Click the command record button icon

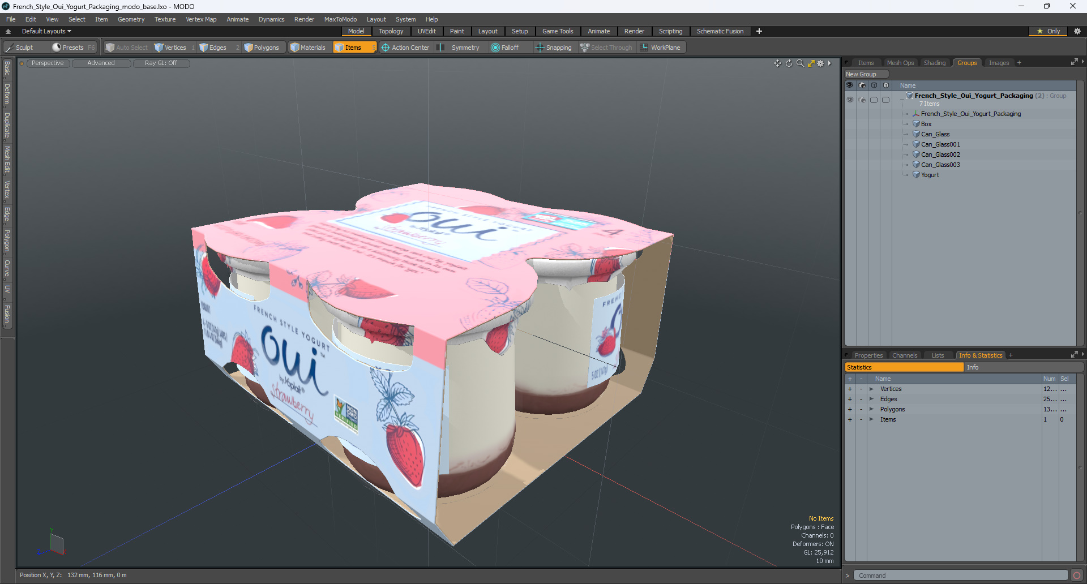pos(1077,576)
